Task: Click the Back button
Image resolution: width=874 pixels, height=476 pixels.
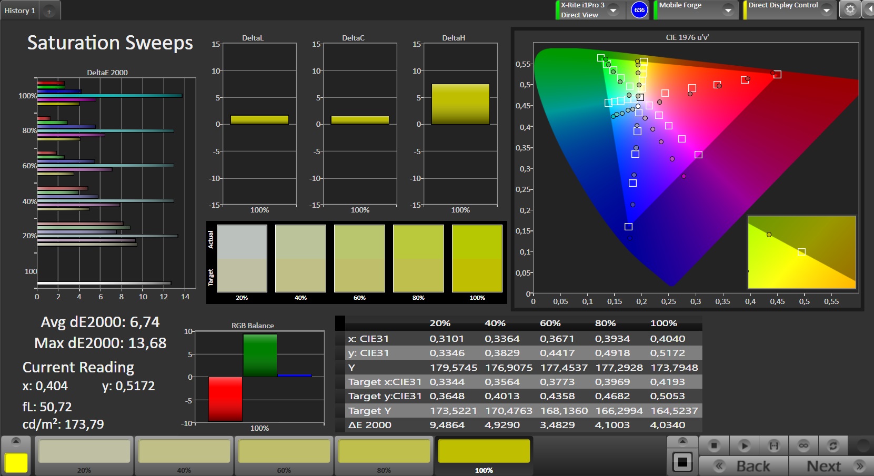Action: click(x=744, y=466)
